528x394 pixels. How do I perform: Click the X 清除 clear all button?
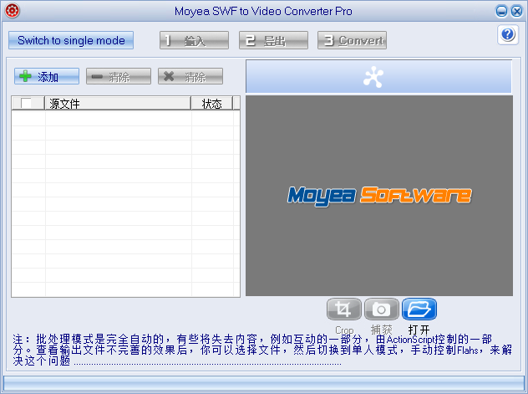[190, 76]
